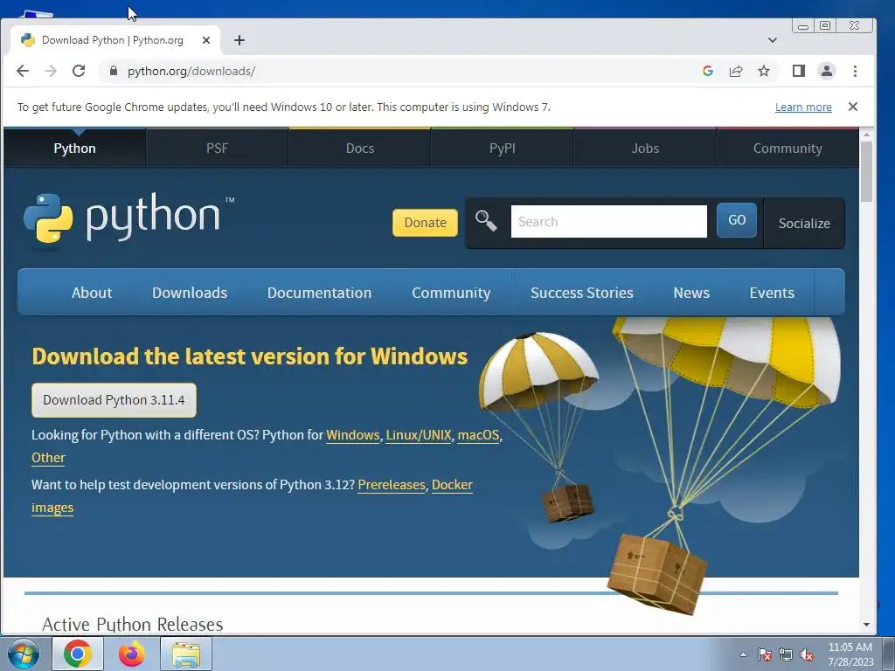Switch to the PyPI top tab

pyautogui.click(x=503, y=149)
